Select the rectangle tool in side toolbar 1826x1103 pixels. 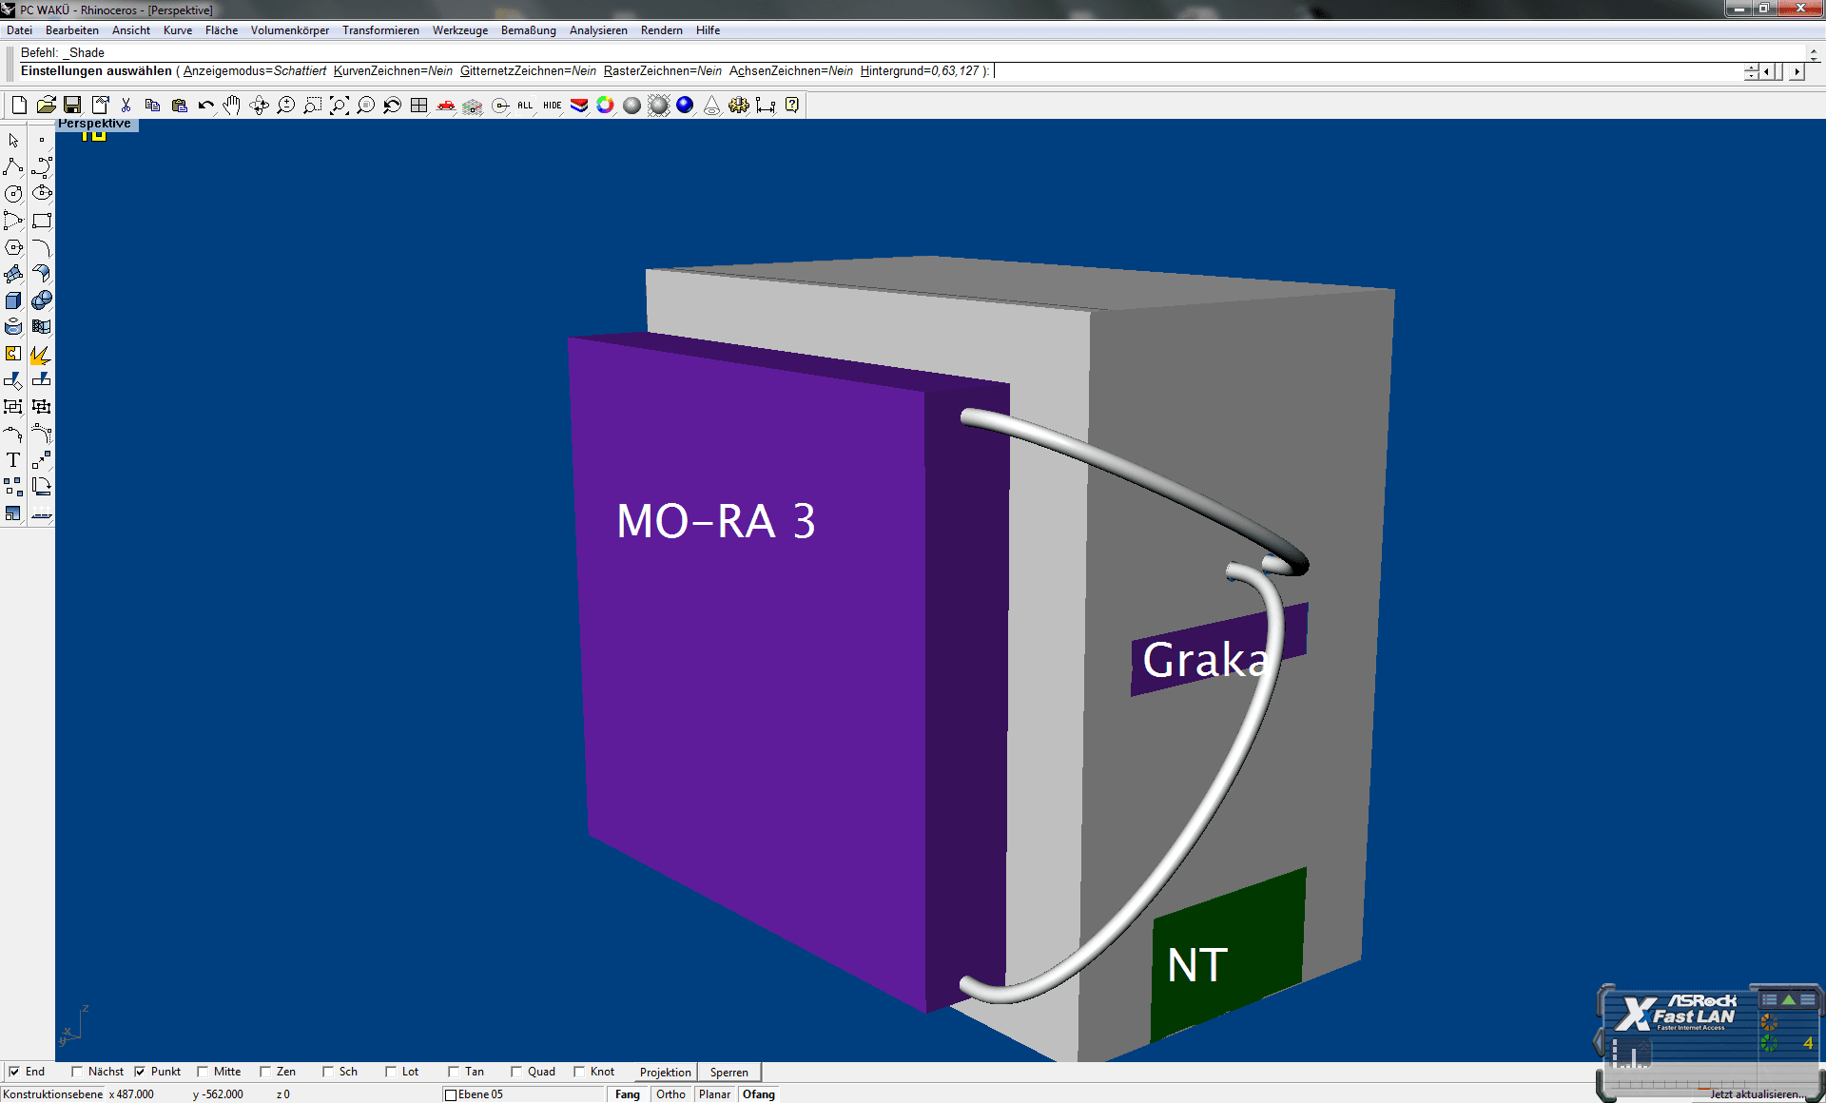[42, 221]
